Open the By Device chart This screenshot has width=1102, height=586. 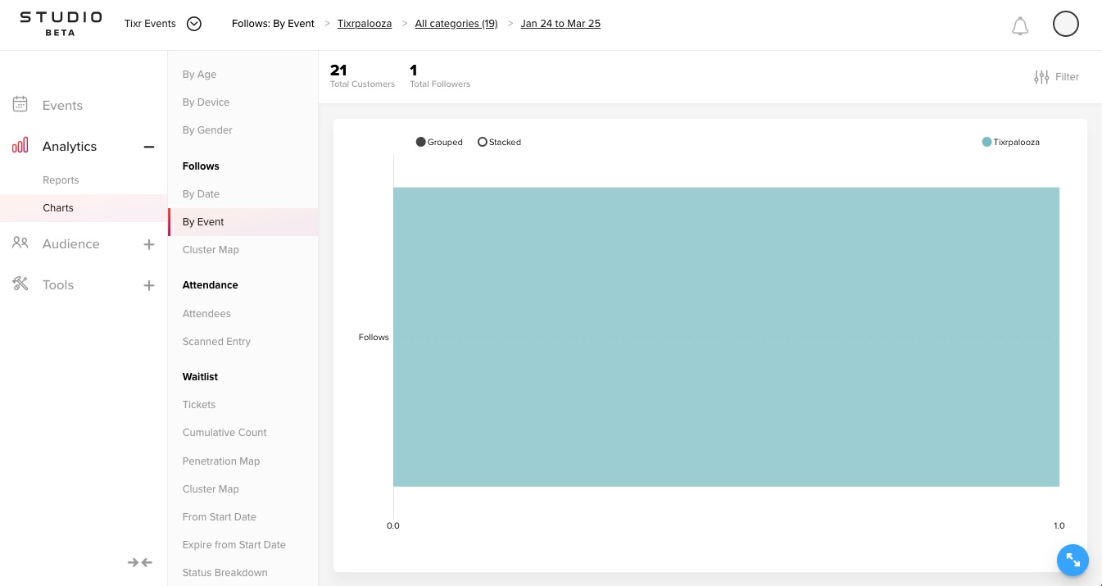[x=206, y=102]
